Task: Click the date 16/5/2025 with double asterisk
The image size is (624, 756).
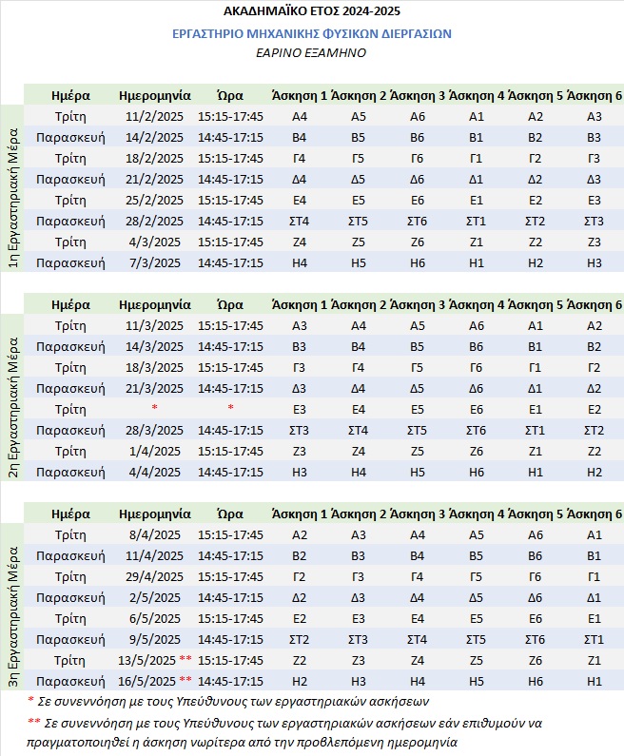Action: (x=155, y=681)
